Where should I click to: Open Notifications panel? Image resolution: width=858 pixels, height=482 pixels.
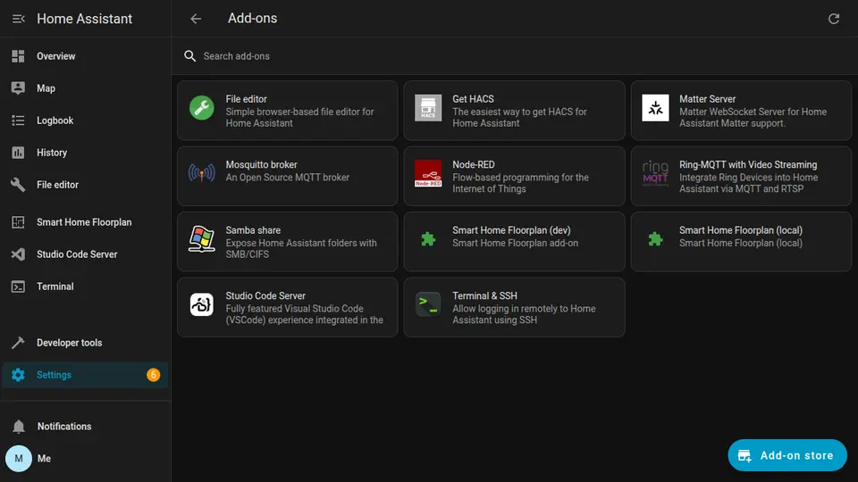[86, 427]
